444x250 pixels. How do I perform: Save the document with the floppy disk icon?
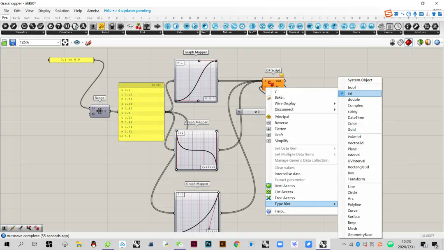click(x=12, y=42)
